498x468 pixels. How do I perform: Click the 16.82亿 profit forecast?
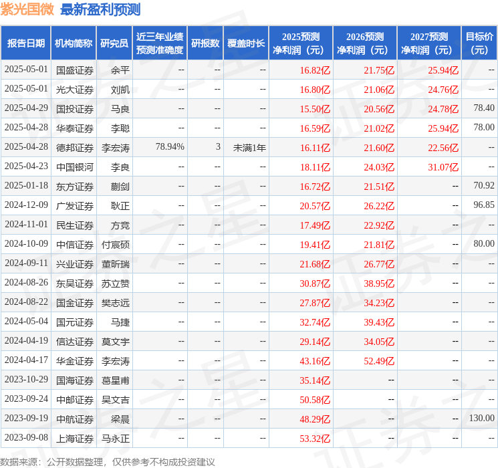click(x=315, y=70)
